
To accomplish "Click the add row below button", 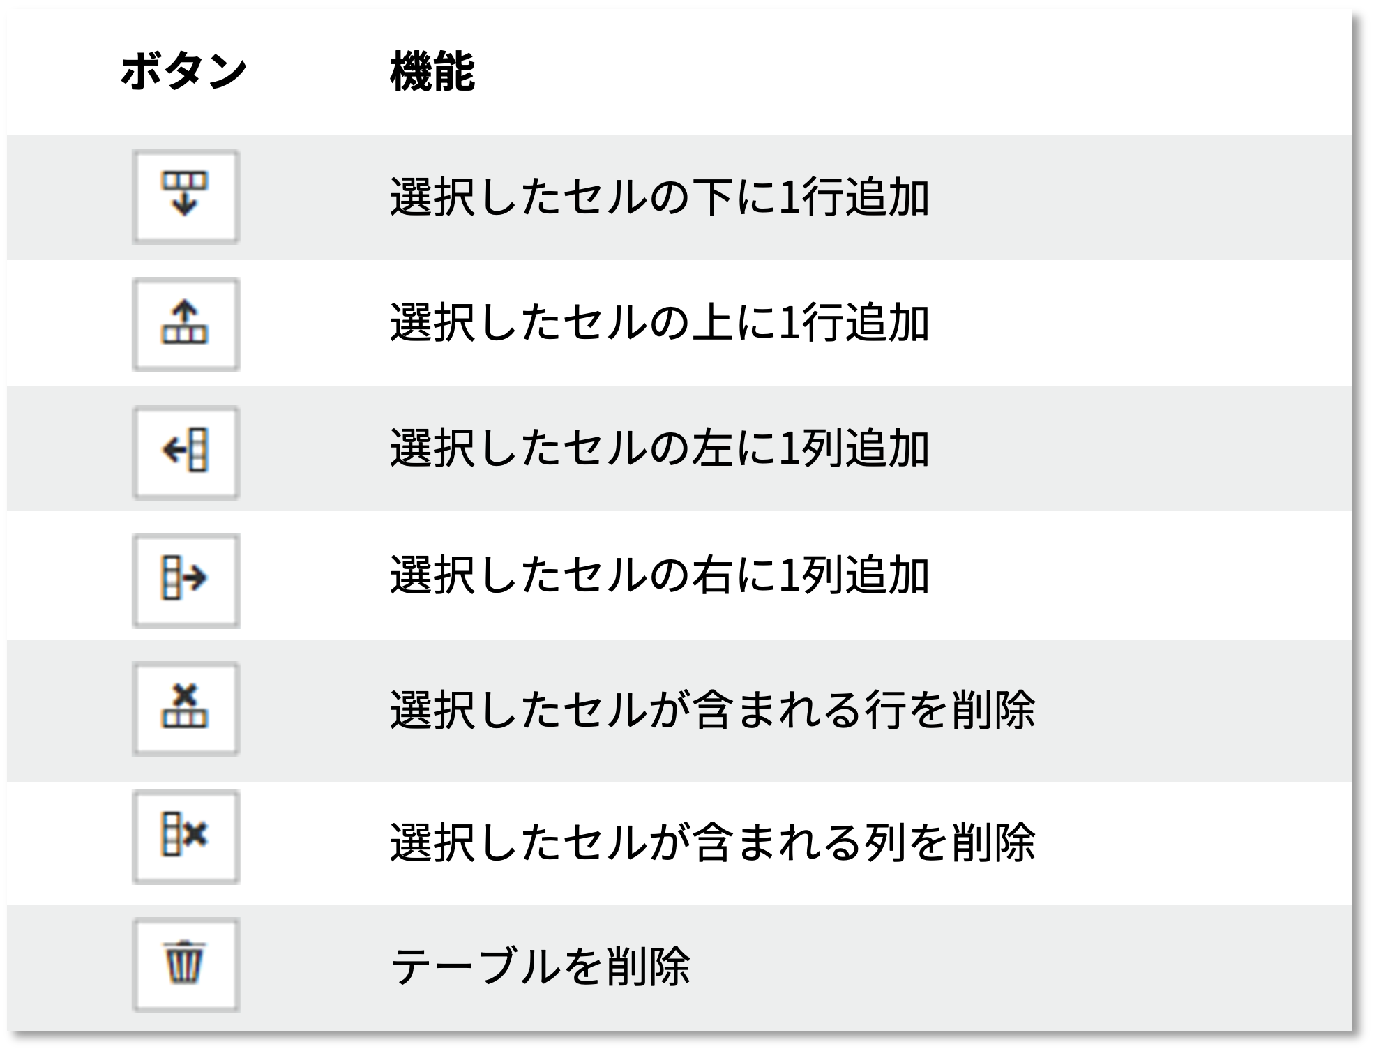I will click(186, 196).
